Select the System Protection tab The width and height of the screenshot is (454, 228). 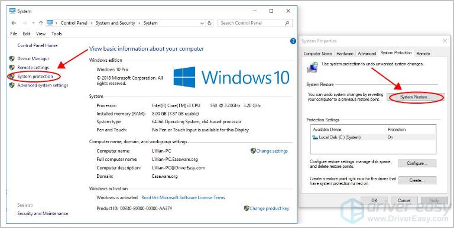[396, 53]
